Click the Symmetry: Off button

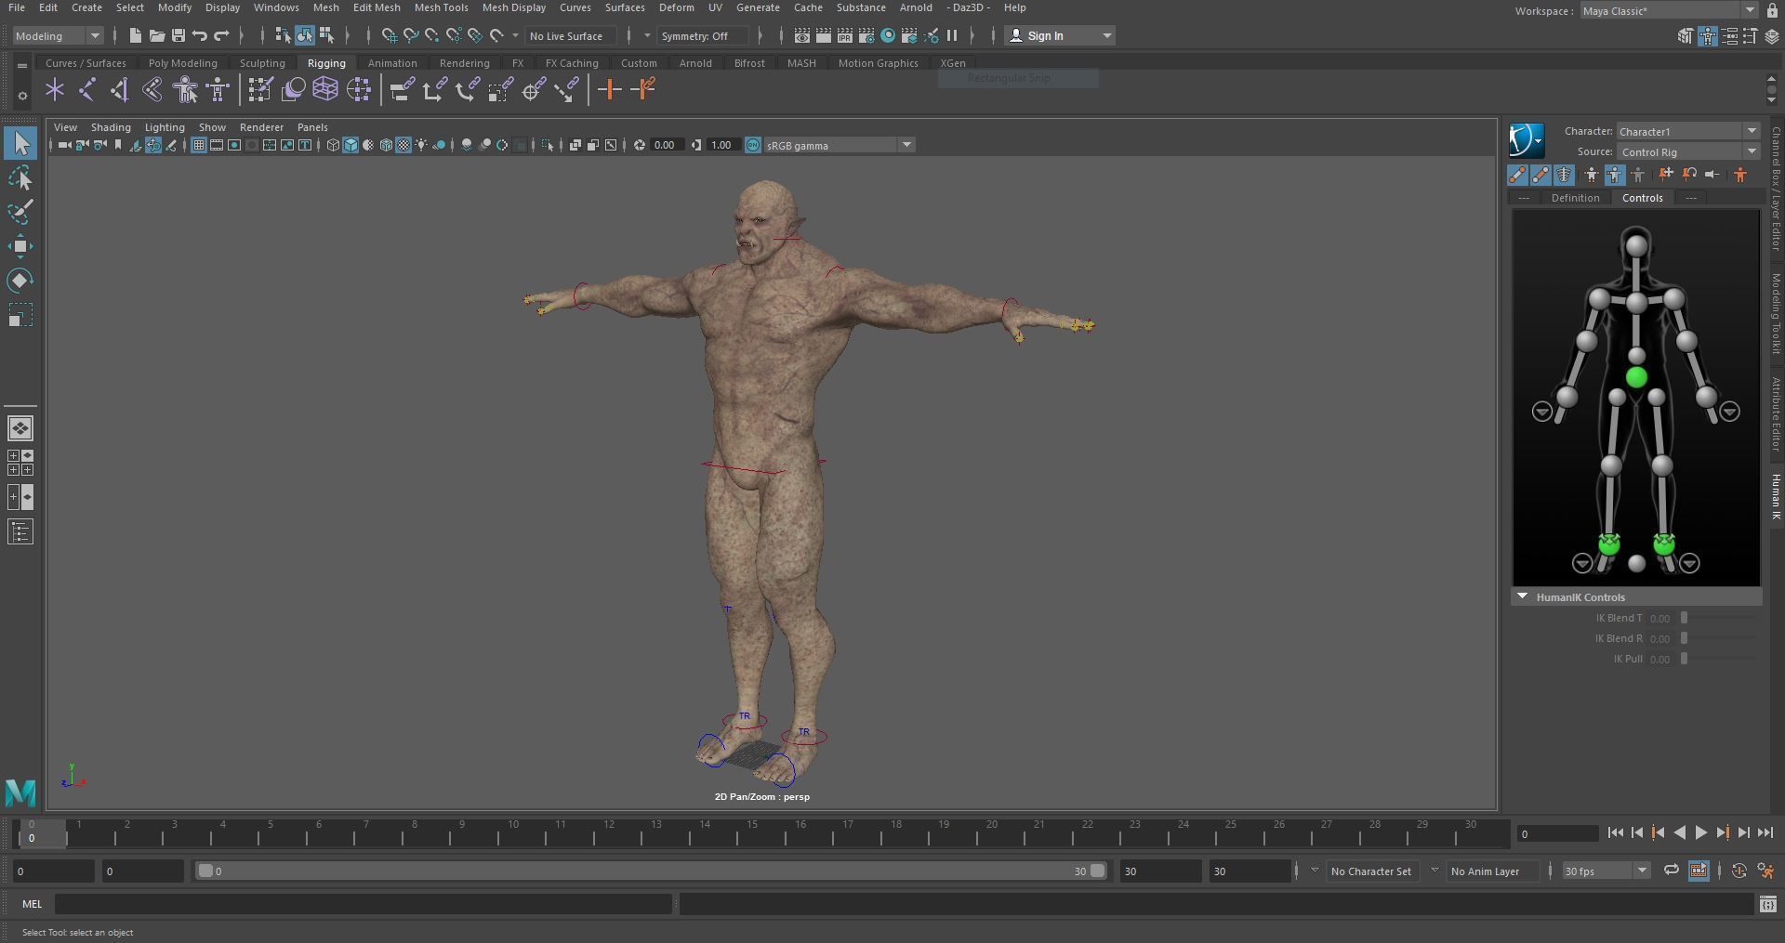click(701, 35)
